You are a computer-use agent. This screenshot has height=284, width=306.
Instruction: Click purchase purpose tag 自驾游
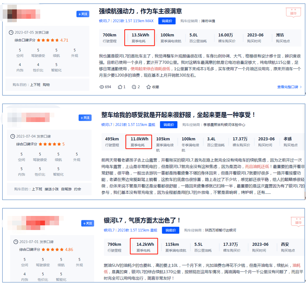pyautogui.click(x=66, y=189)
